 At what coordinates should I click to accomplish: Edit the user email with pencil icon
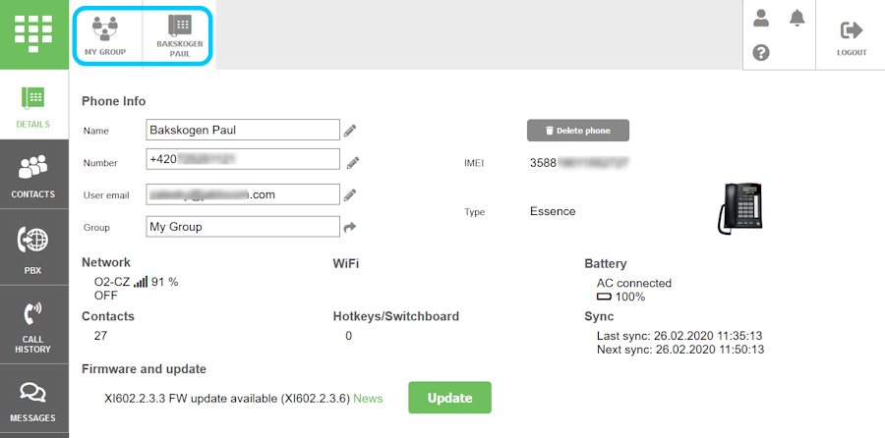tap(350, 194)
